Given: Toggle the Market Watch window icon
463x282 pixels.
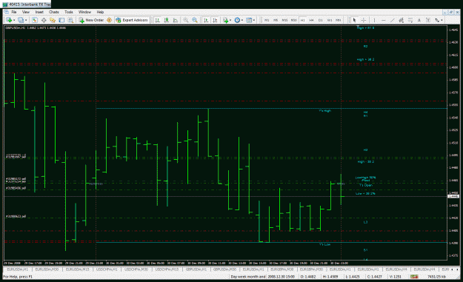Looking at the screenshot, I should click(35, 20).
